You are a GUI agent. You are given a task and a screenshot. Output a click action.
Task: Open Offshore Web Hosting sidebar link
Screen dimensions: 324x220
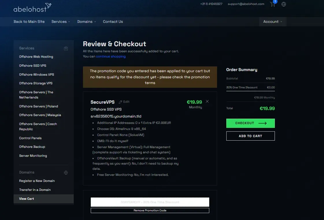click(x=36, y=57)
